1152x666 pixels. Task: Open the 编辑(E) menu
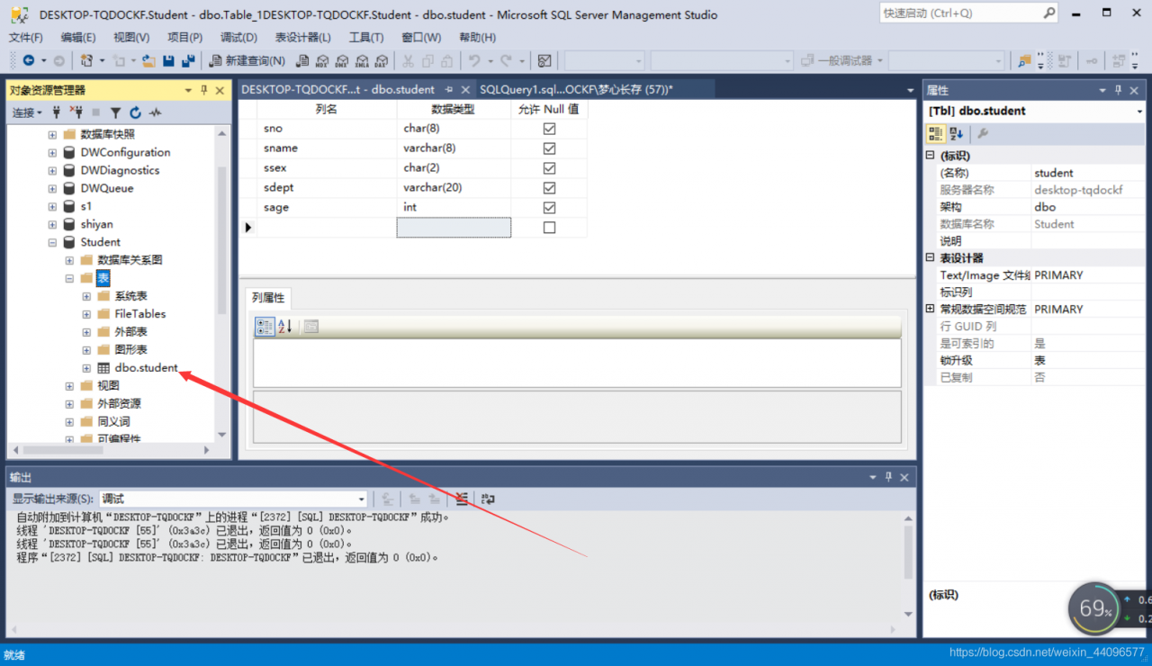click(x=78, y=37)
